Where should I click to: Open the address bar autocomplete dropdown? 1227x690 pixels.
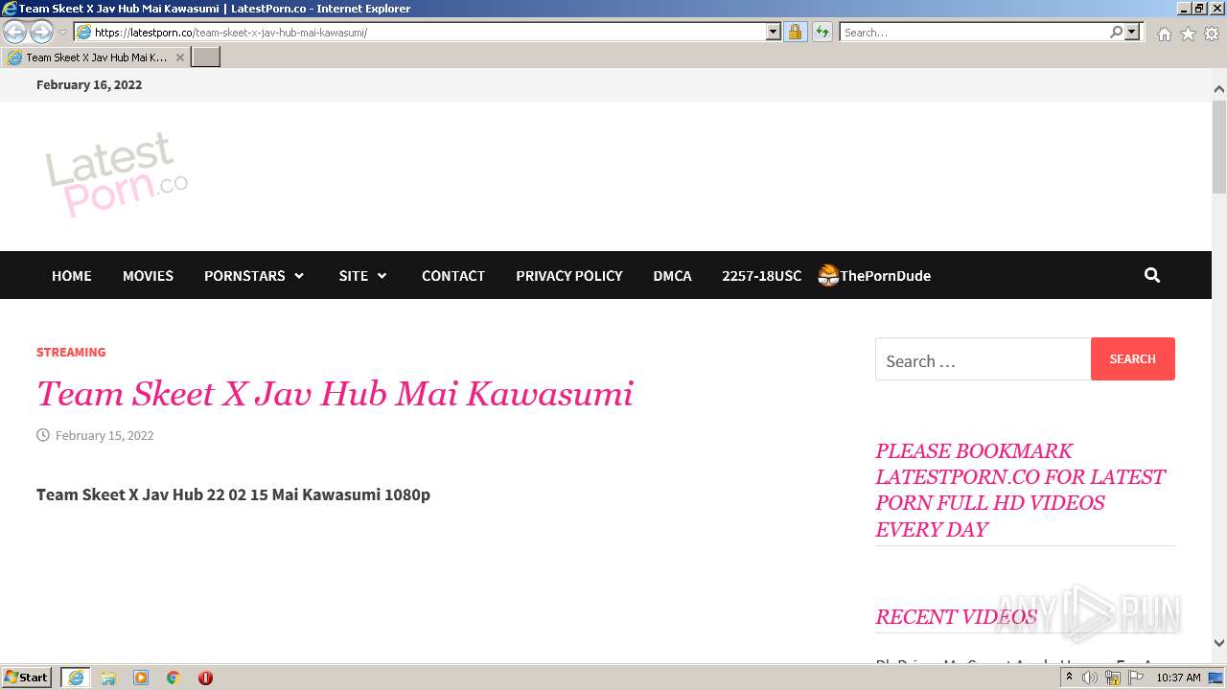(774, 32)
